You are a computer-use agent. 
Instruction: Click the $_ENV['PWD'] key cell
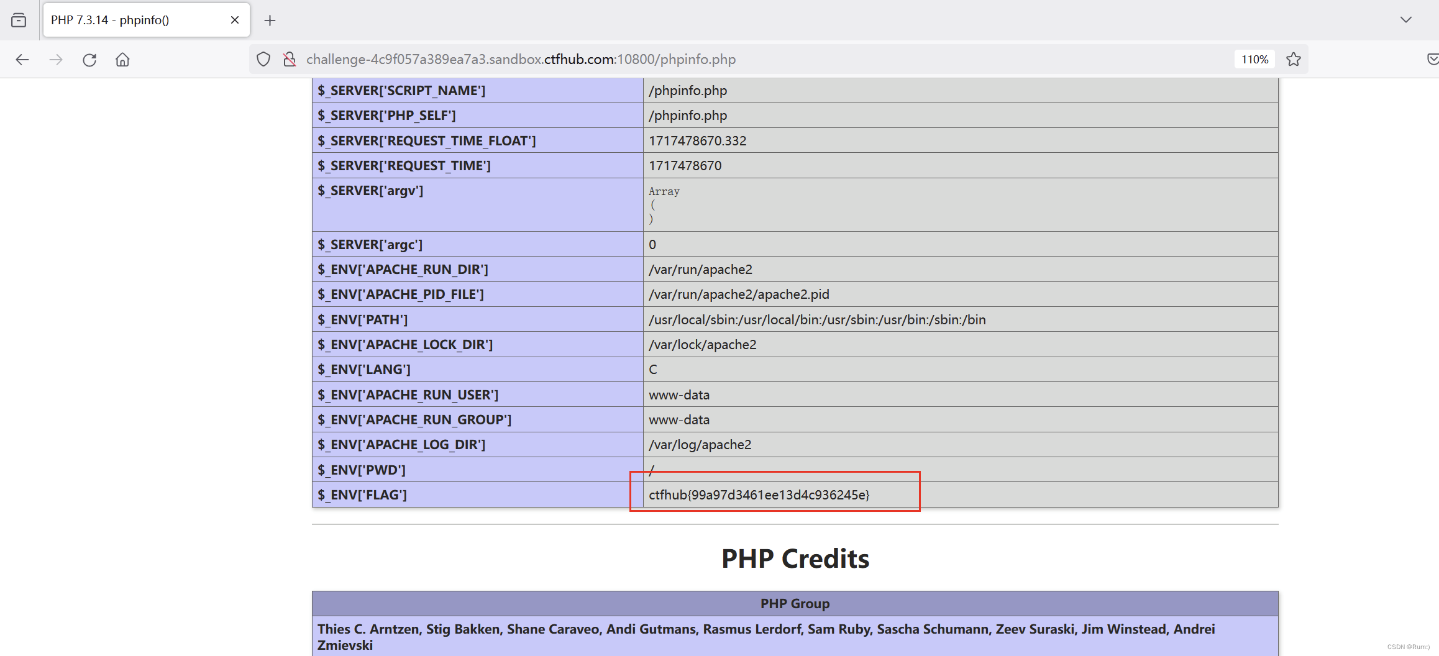click(477, 470)
